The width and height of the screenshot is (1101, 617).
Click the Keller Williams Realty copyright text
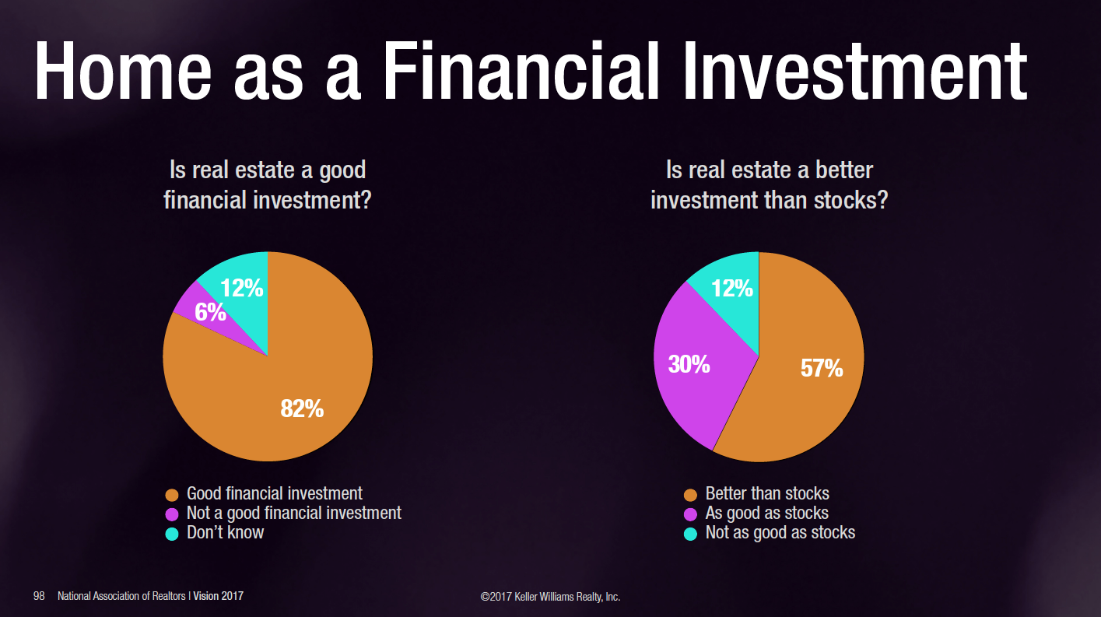(550, 598)
